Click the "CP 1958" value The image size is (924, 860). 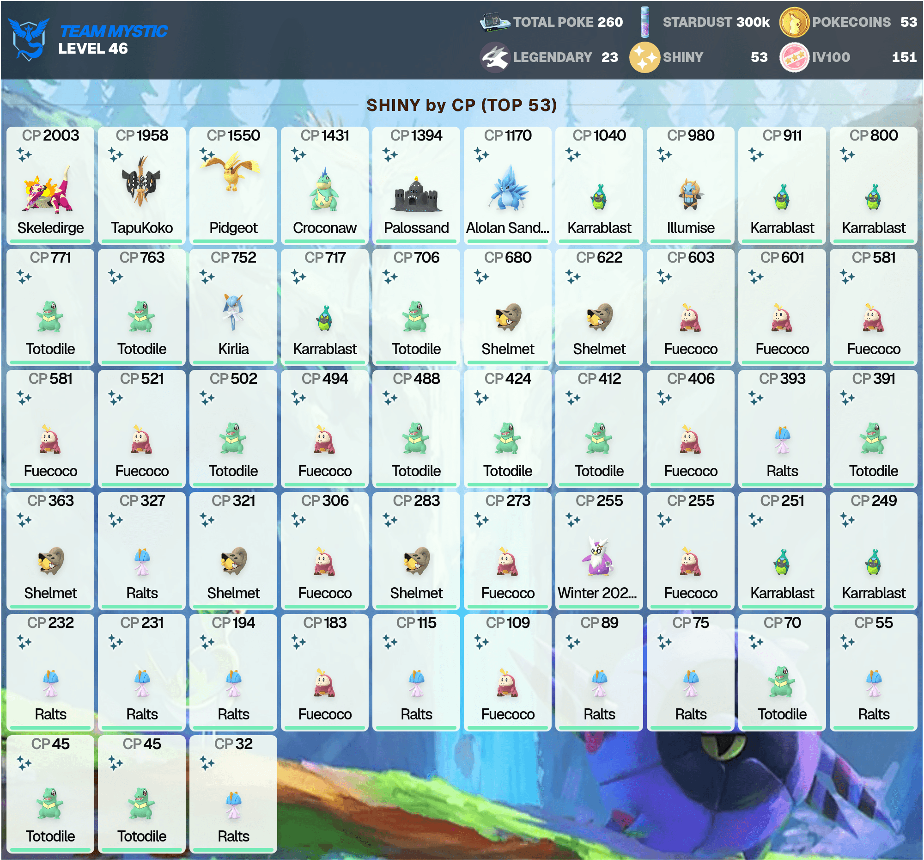click(142, 135)
